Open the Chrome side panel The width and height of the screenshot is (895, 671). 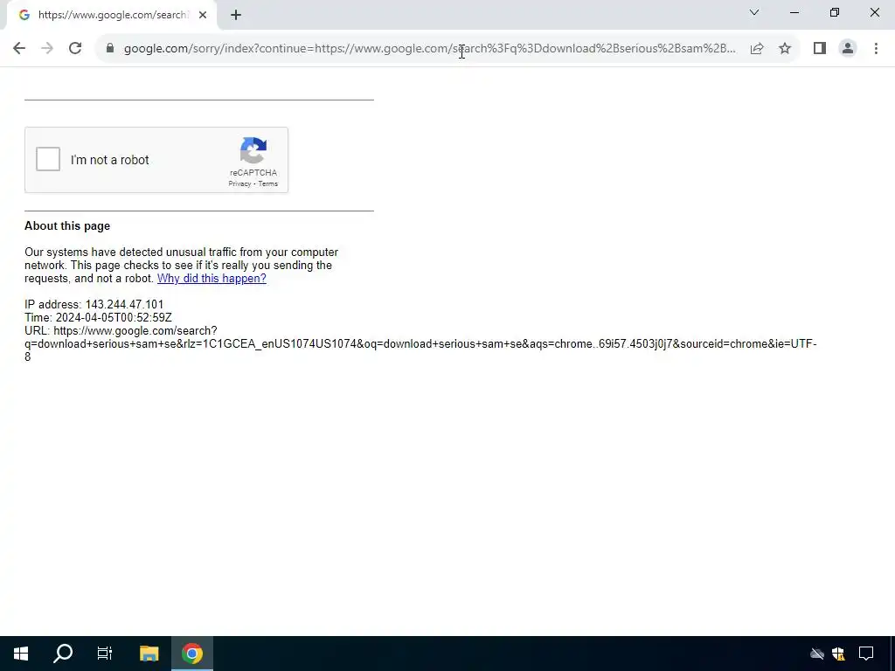[x=820, y=49]
